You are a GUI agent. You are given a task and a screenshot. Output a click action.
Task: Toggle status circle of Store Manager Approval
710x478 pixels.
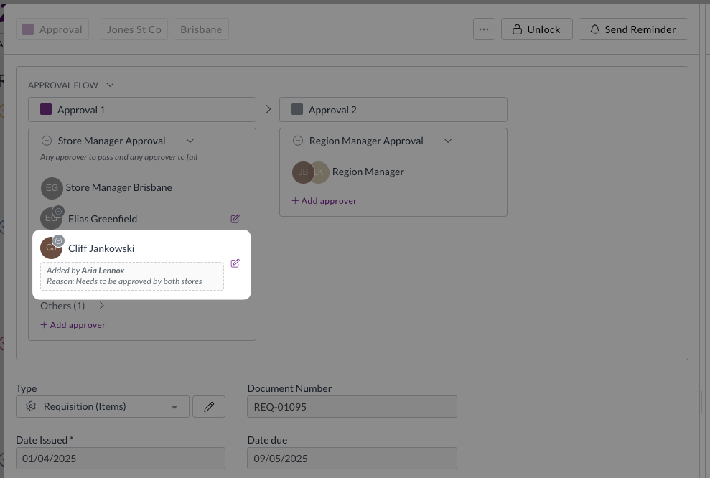(x=47, y=141)
